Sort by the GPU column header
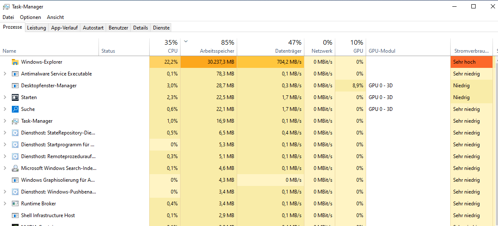498x226 pixels. tap(350, 47)
